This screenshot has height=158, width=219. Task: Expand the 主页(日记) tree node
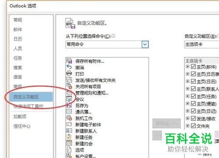point(187,111)
